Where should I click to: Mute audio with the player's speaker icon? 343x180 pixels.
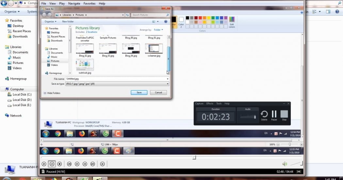(x=285, y=164)
